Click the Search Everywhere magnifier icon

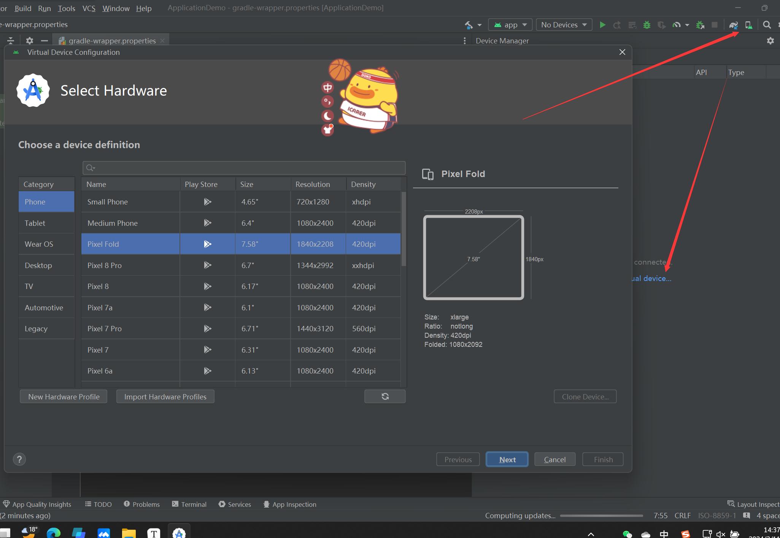coord(767,25)
